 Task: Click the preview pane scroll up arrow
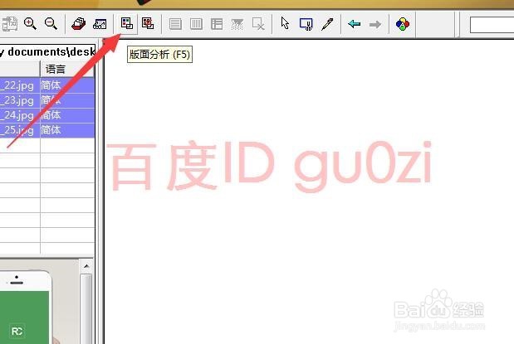tap(86, 266)
